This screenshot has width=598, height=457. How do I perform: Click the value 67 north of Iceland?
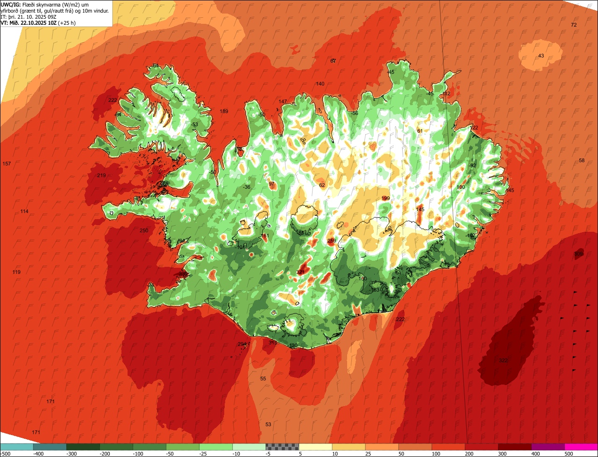tap(333, 61)
